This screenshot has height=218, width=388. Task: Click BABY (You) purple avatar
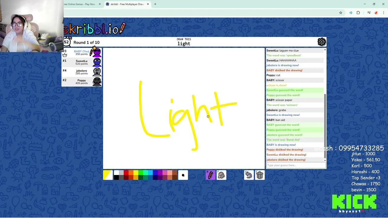click(x=97, y=52)
